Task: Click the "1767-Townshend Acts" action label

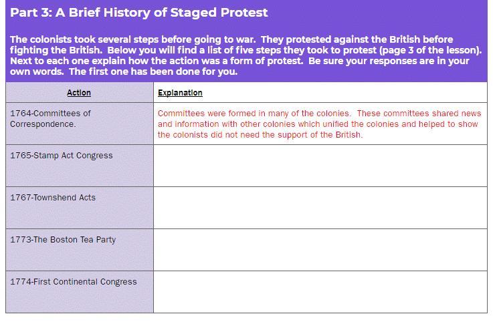Action: [x=53, y=198]
